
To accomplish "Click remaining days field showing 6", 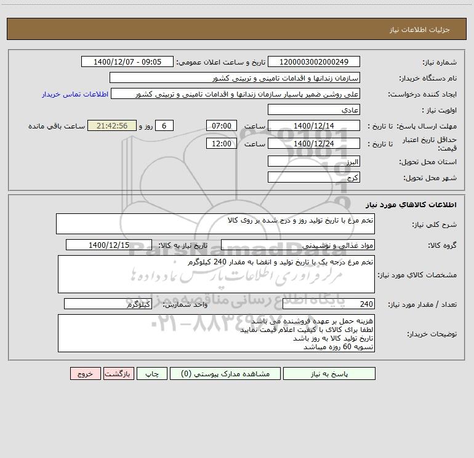I will click(164, 125).
